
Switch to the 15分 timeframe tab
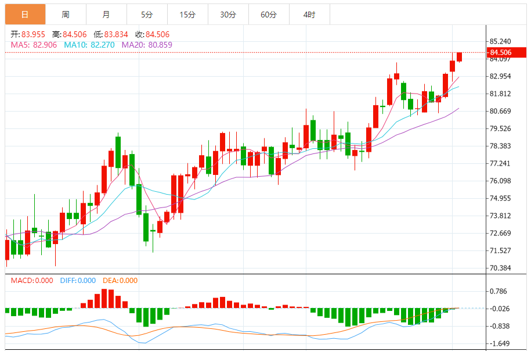point(187,15)
